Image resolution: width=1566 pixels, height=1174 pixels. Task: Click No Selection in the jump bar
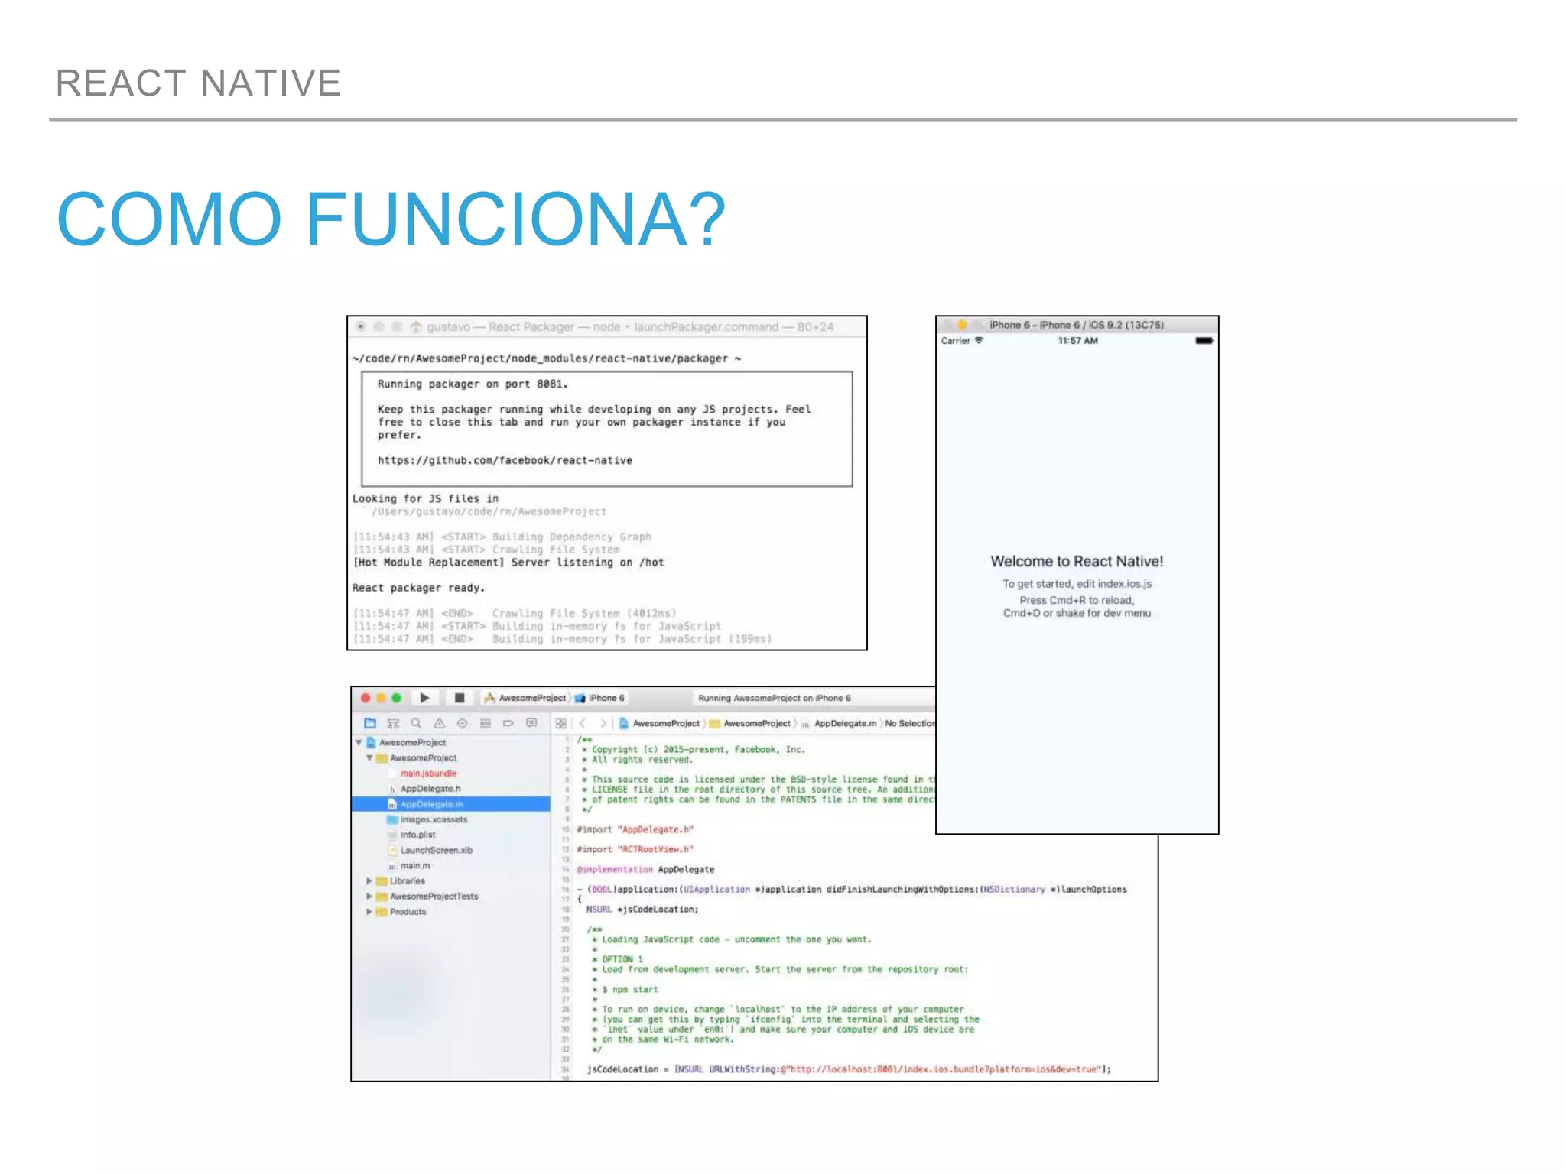910,723
